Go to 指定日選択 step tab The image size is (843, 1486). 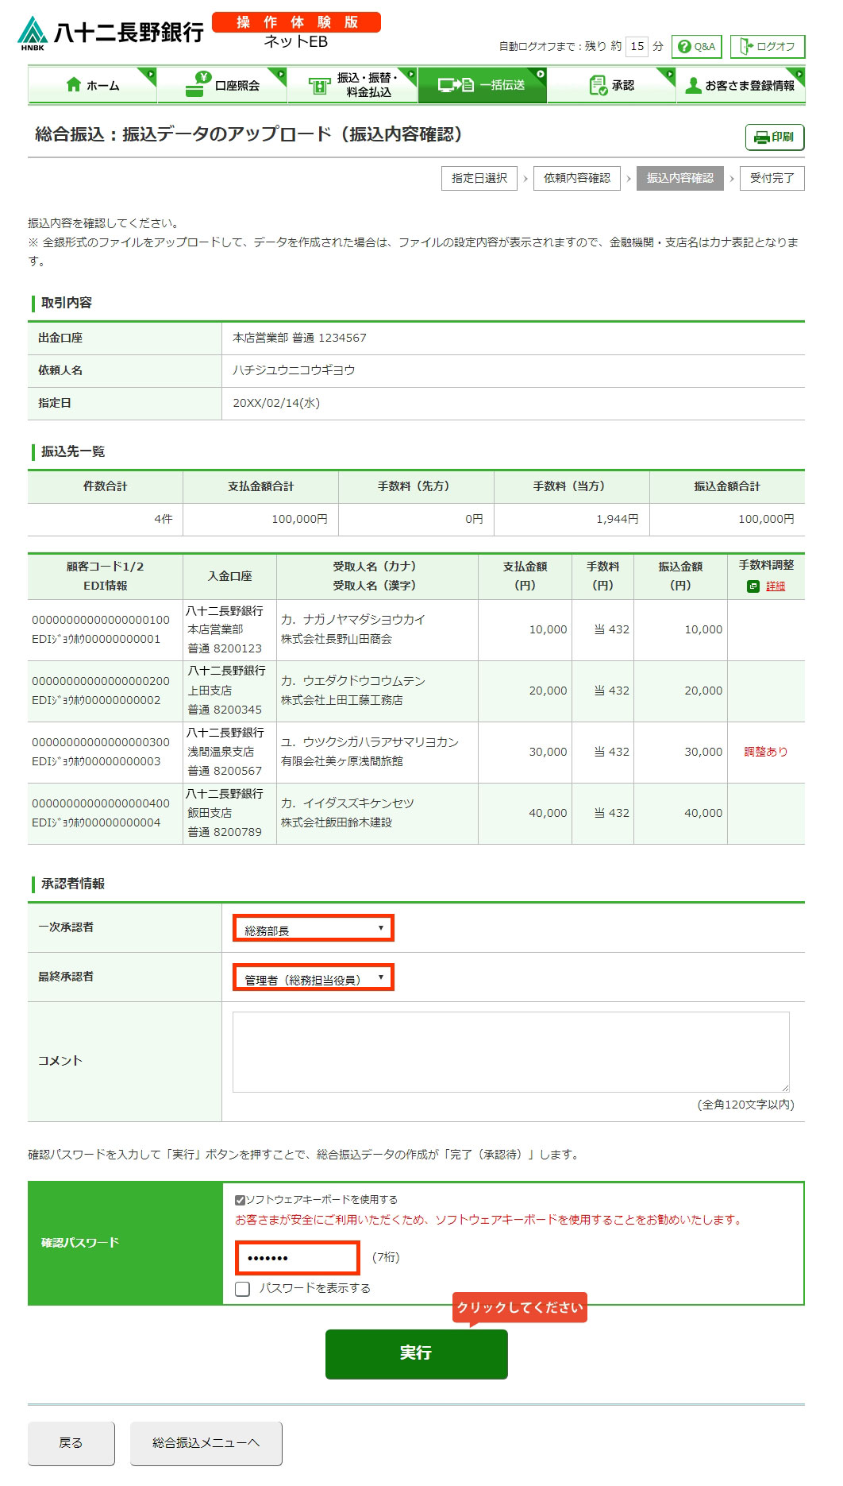479,178
